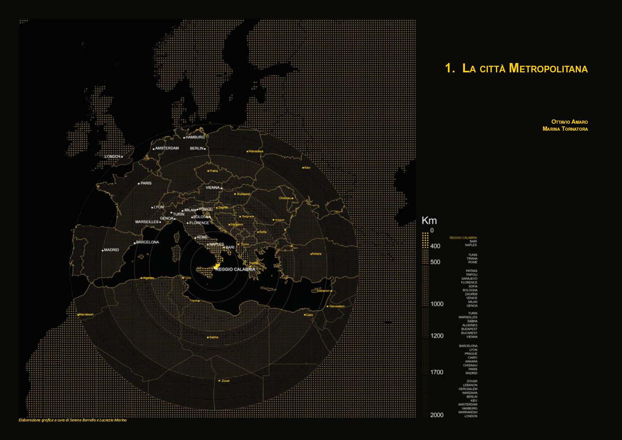Select the Paris city dot on the map
The width and height of the screenshot is (622, 440).
click(139, 184)
